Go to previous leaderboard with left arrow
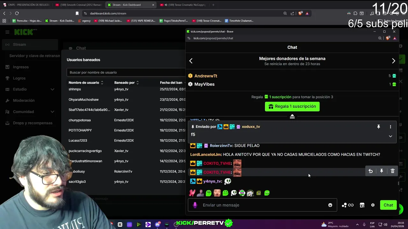The width and height of the screenshot is (408, 229). point(191,61)
